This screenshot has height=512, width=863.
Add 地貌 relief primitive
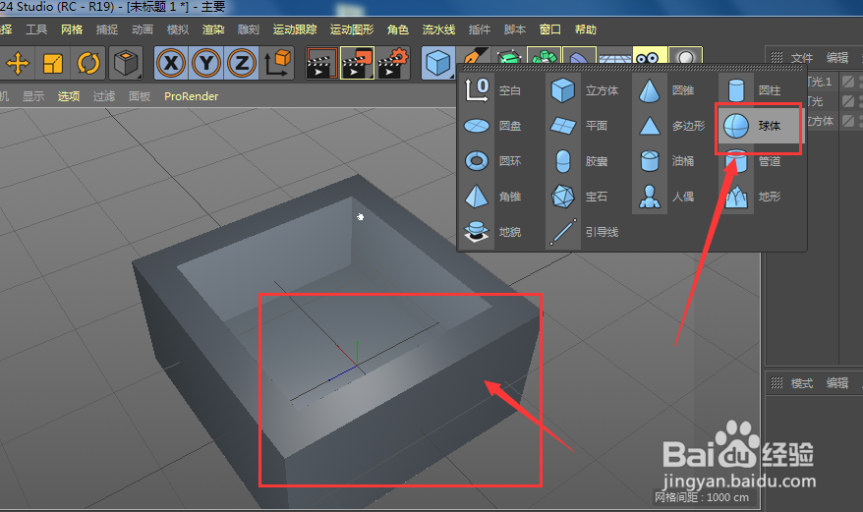point(492,232)
